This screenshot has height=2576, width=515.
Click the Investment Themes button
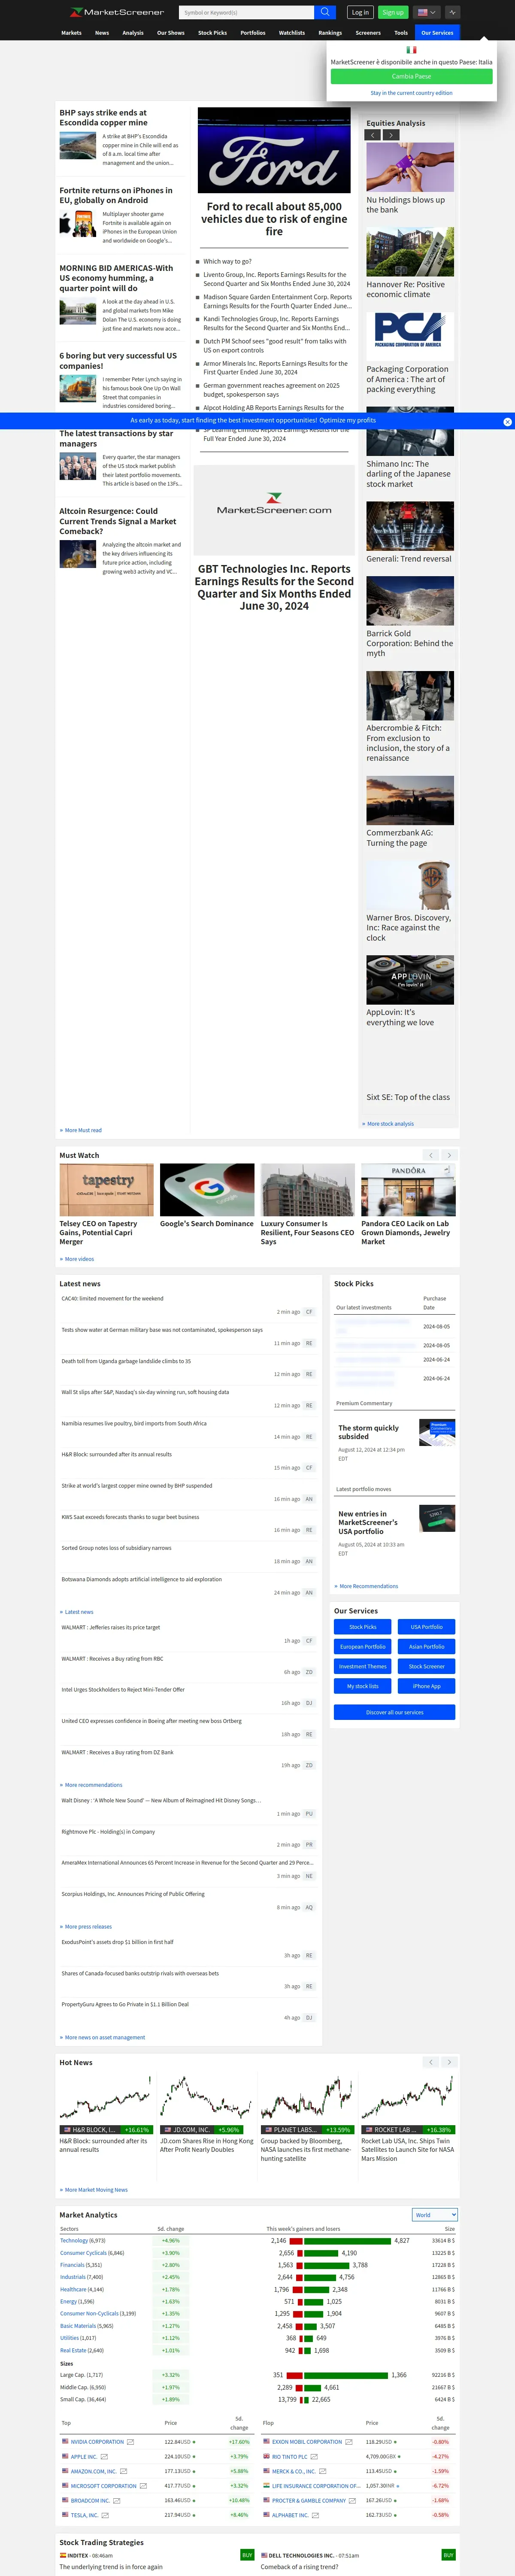pos(363,1666)
